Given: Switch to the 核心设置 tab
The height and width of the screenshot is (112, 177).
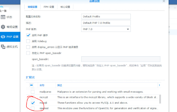Looking at the screenshot, I should click(x=65, y=7).
